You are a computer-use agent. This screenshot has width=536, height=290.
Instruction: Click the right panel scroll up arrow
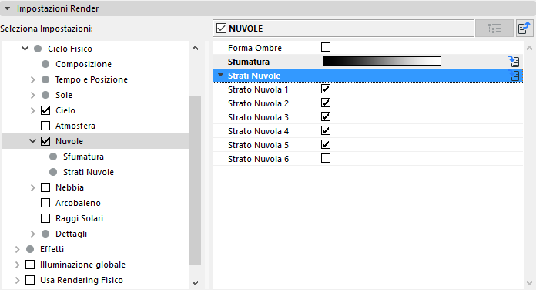(x=530, y=49)
